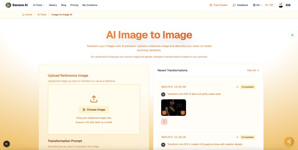This screenshot has width=298, height=150.
Task: Open the EN language selector
Action: pyautogui.click(x=257, y=5)
